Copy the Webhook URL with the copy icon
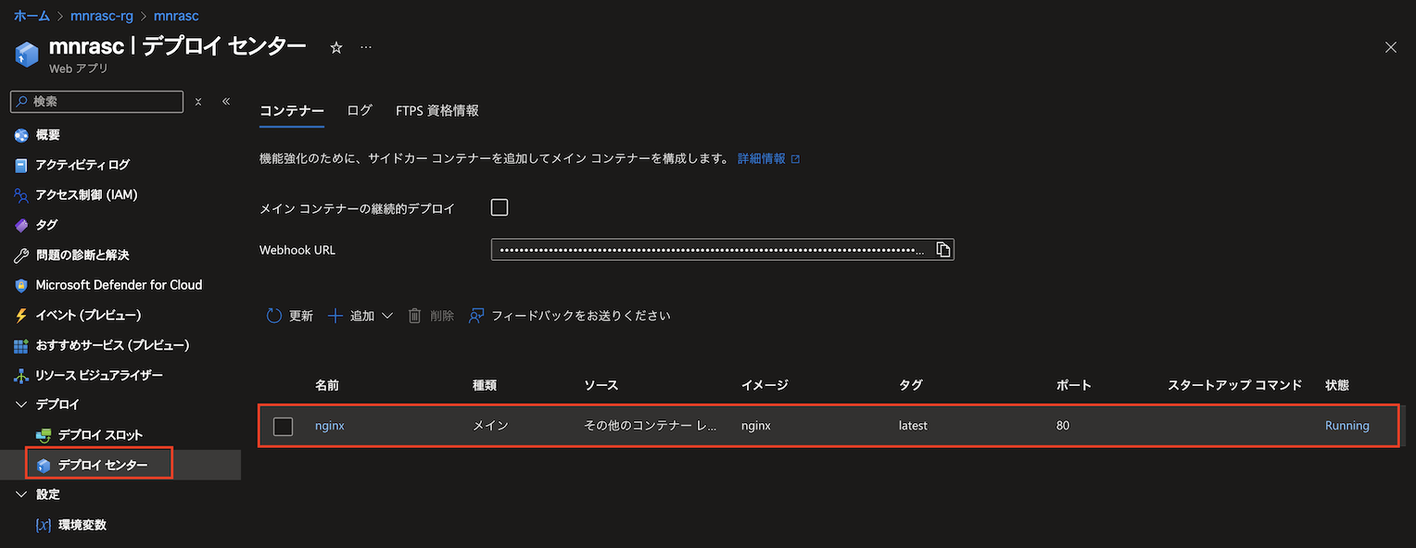Screen dimensions: 1416x548 coord(942,250)
